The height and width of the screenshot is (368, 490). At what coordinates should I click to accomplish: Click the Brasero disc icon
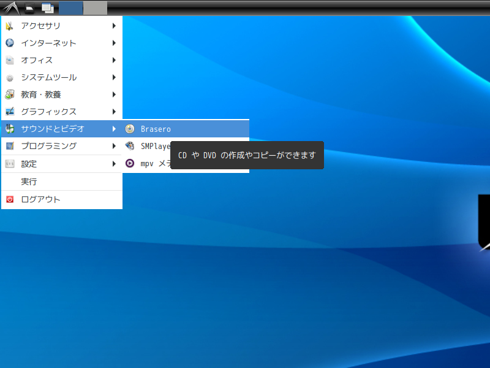[130, 129]
